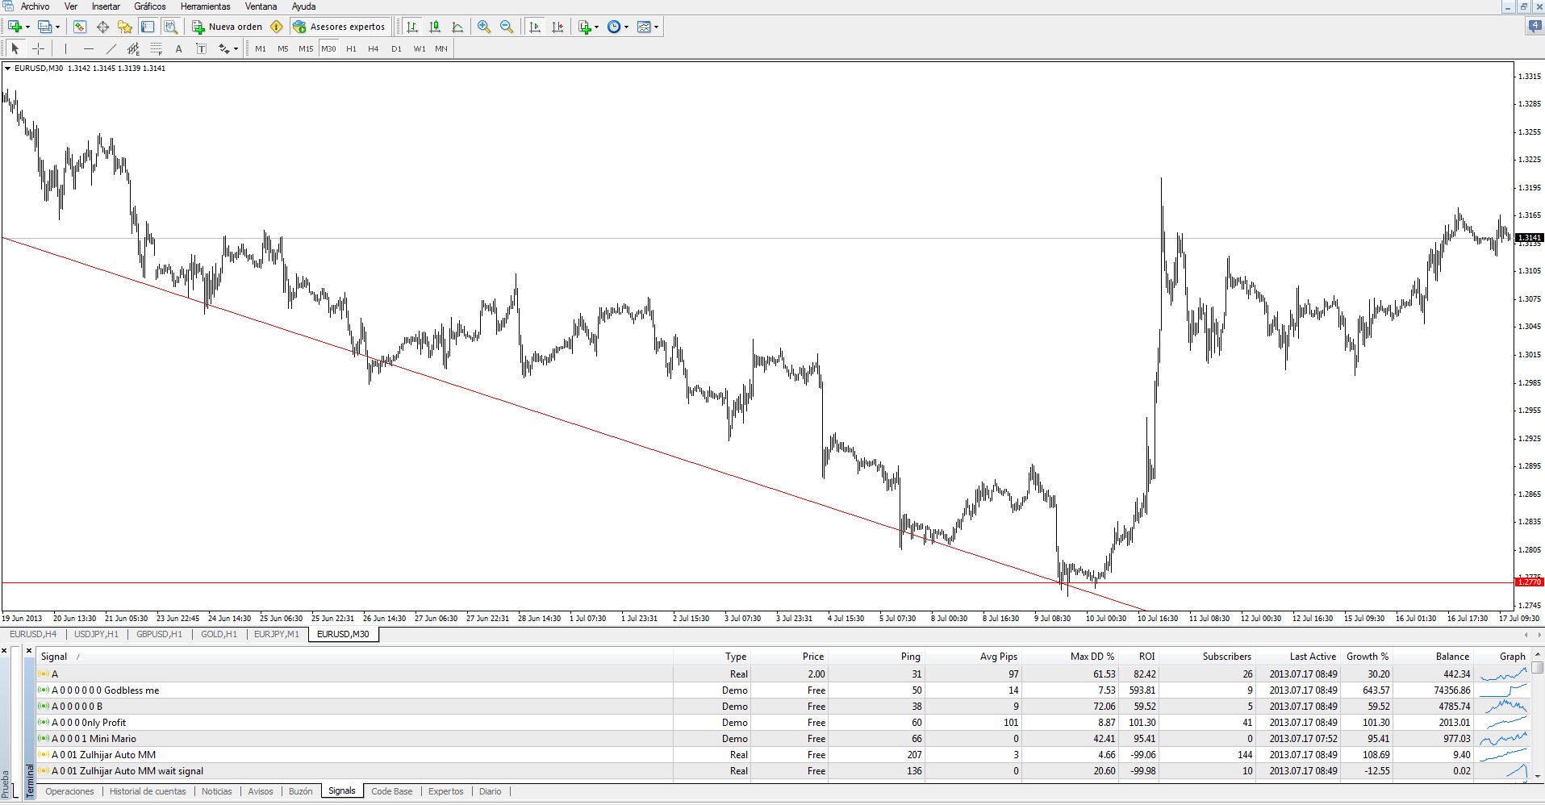The height and width of the screenshot is (805, 1545).
Task: Open the Profiles dropdown arrow
Action: pyautogui.click(x=57, y=27)
